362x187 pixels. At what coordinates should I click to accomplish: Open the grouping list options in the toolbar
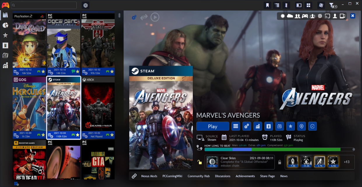pos(277,5)
